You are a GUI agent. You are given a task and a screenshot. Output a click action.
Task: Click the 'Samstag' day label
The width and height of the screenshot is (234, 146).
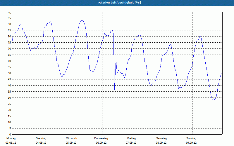(161, 138)
